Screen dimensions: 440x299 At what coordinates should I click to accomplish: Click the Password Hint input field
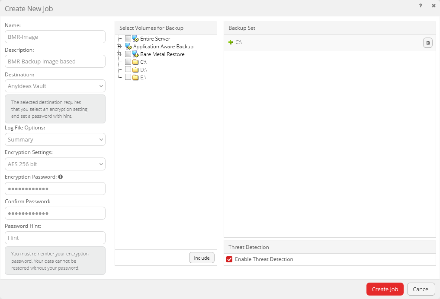tap(55, 238)
